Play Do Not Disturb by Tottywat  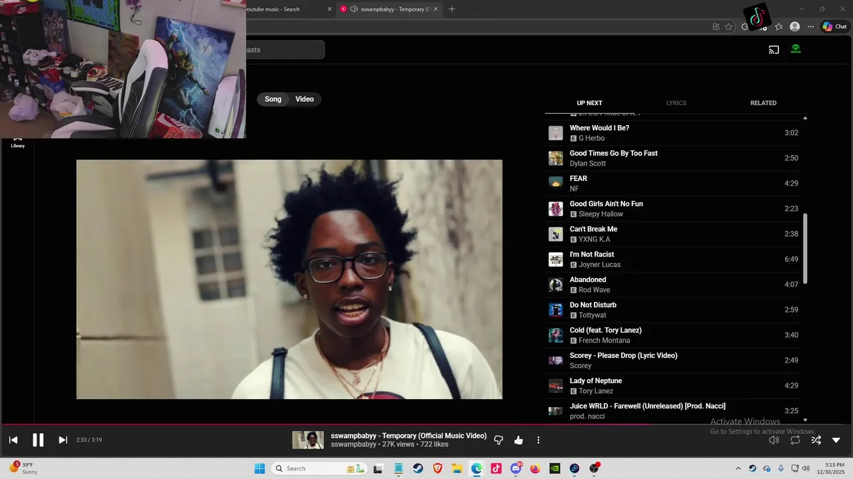[673, 310]
